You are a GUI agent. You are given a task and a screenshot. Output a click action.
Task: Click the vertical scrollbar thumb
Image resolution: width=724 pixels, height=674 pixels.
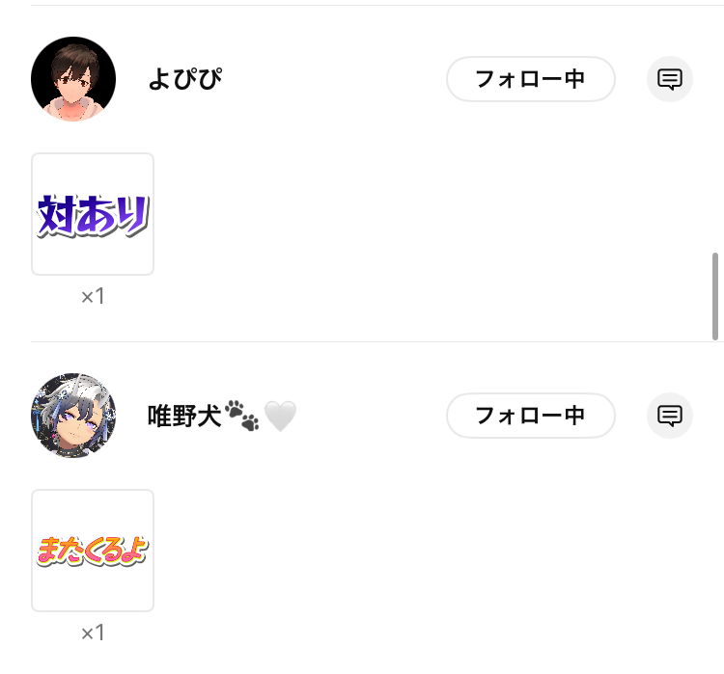coord(715,296)
